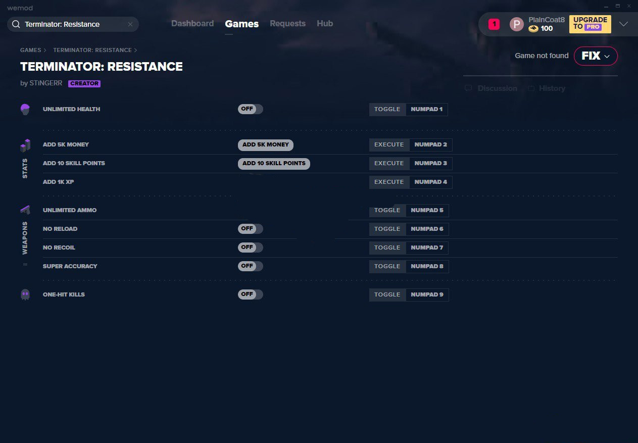
Task: Open the red notification badge
Action: tap(494, 24)
